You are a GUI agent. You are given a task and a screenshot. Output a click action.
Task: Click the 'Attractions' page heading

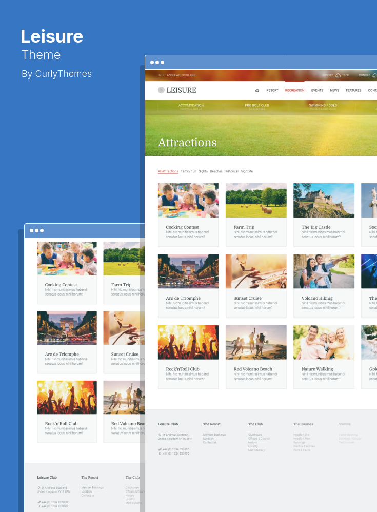187,143
